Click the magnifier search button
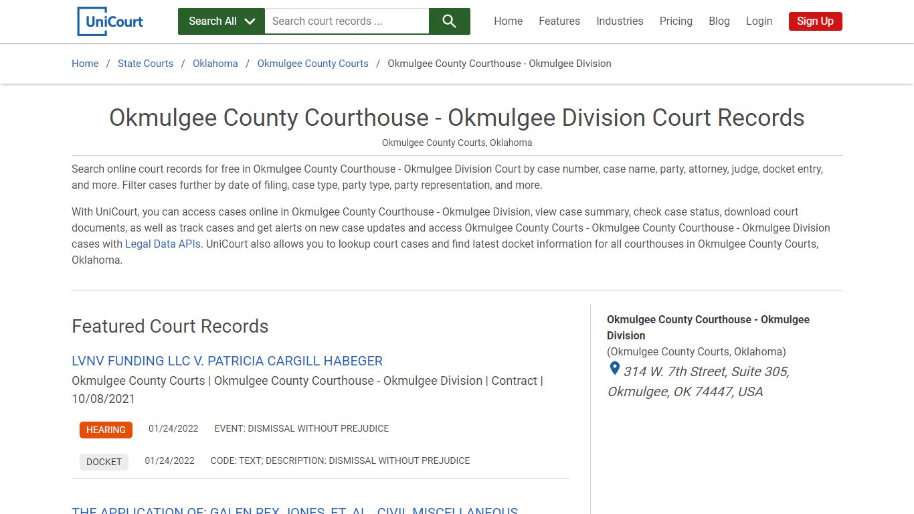 click(450, 21)
